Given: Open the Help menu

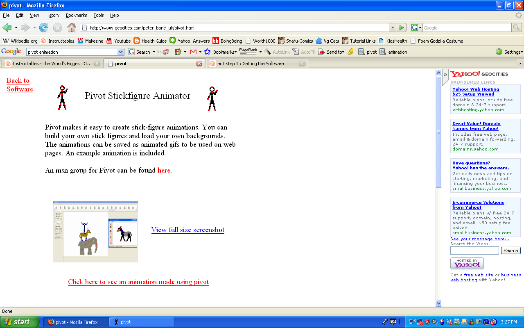Looking at the screenshot, I should point(115,15).
